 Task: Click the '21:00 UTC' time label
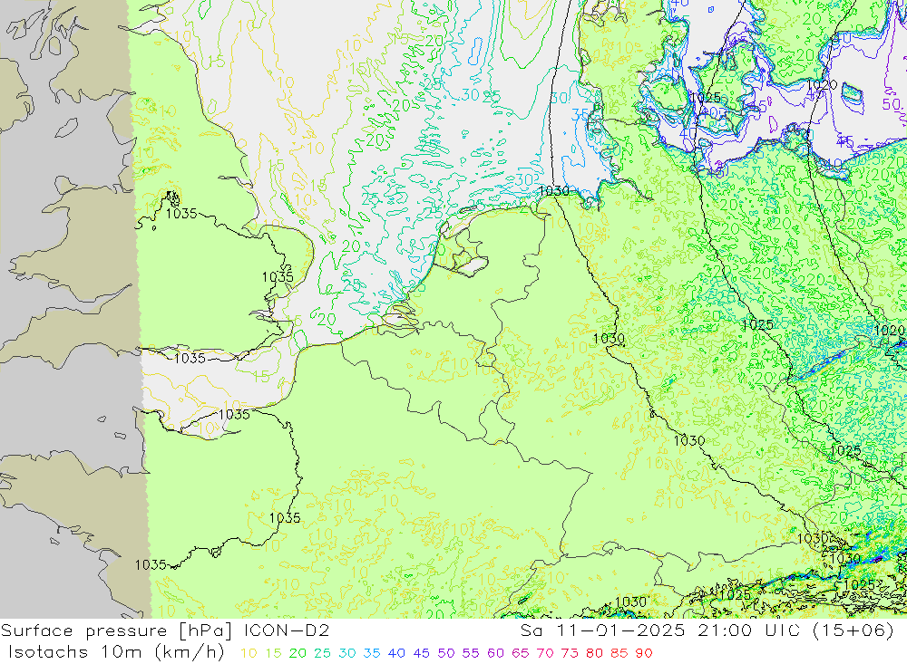coord(749,630)
